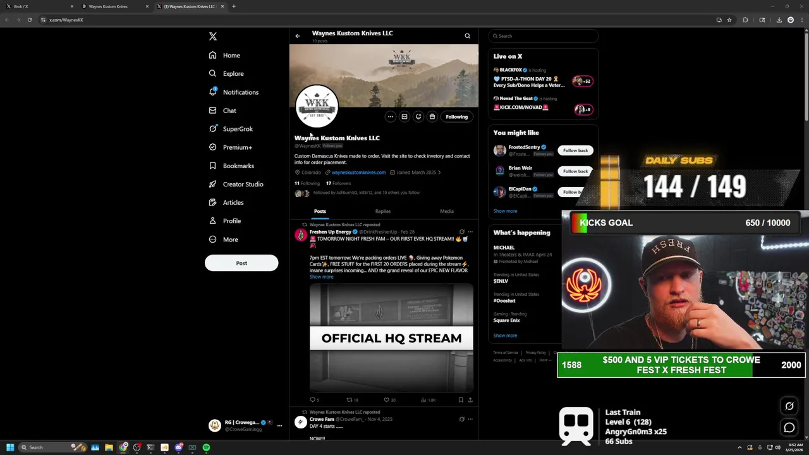Open SuperGrok in the sidebar
This screenshot has height=455, width=809.
tap(231, 129)
